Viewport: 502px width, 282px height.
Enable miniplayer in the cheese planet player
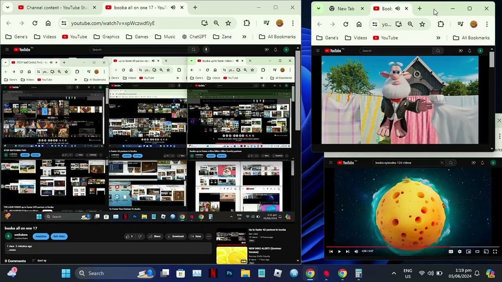[x=468, y=252]
